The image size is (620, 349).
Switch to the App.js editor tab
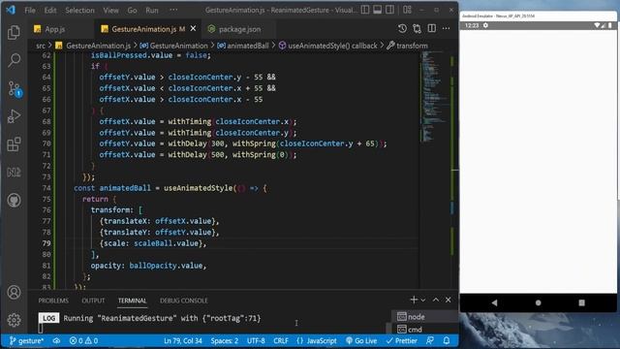click(54, 29)
